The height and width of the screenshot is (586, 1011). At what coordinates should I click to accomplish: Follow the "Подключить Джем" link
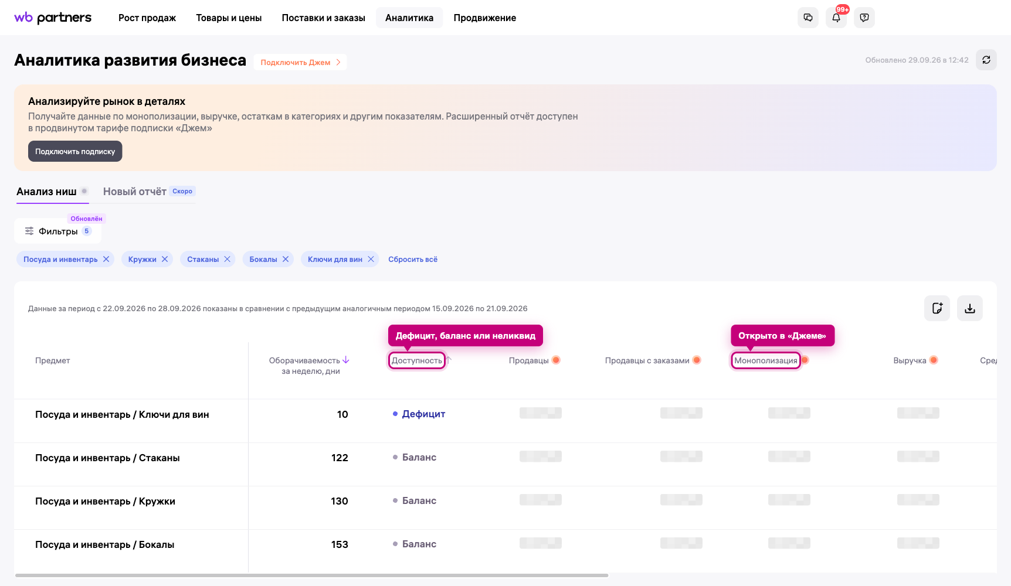(300, 62)
